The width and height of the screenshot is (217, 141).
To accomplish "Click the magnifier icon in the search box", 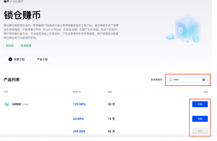I will 170,79.
